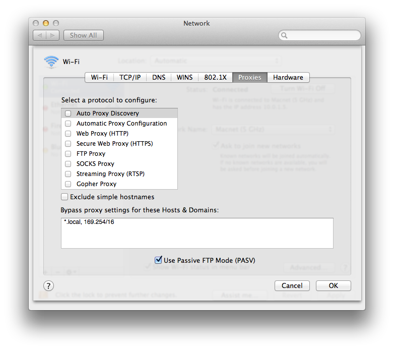Click the yellow minimize window button
This screenshot has width=394, height=350.
point(46,23)
